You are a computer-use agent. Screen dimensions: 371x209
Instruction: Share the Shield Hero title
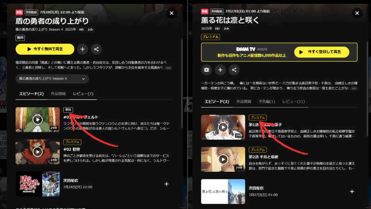96,49
